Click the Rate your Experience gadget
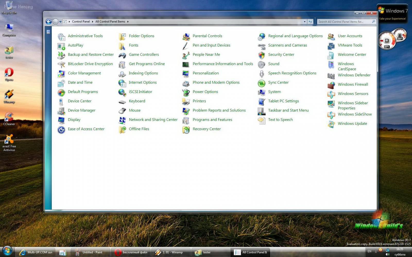Image resolution: width=412 pixels, height=257 pixels. (392, 14)
